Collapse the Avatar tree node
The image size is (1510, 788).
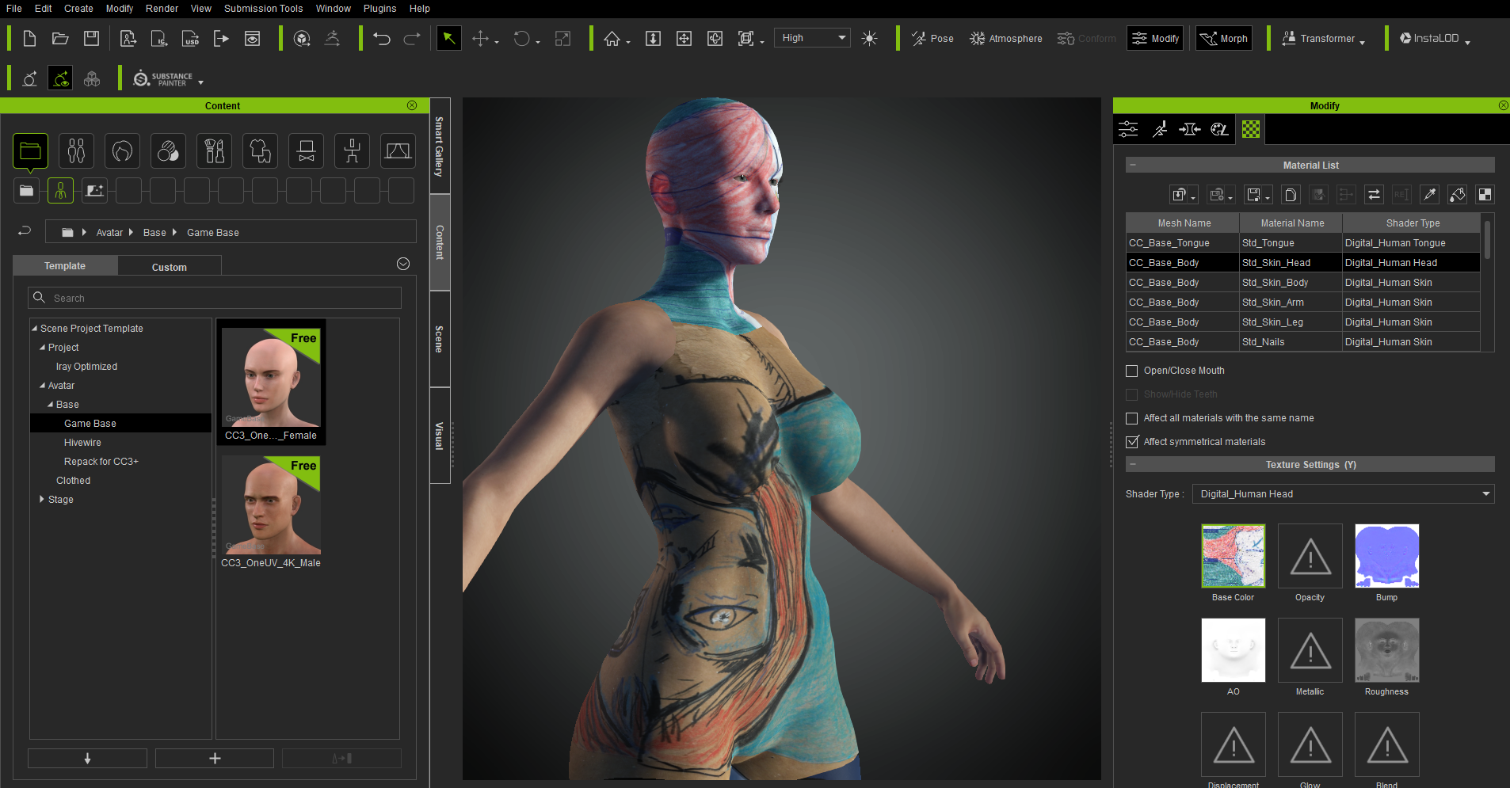coord(43,386)
